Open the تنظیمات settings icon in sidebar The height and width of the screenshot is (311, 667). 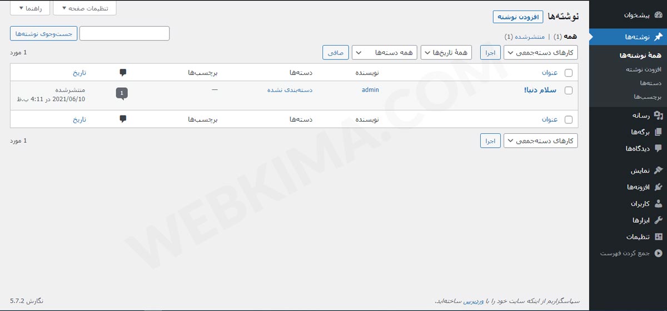[x=658, y=237]
